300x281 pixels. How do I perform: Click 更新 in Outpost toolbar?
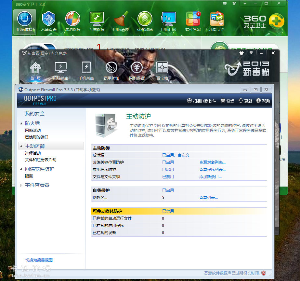click(245, 101)
